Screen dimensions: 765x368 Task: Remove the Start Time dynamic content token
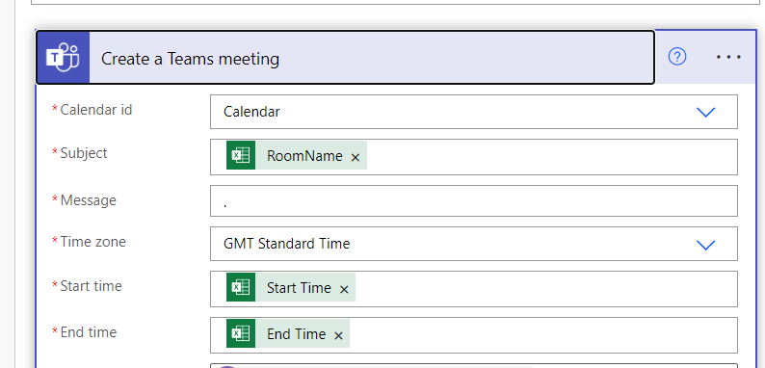(344, 289)
